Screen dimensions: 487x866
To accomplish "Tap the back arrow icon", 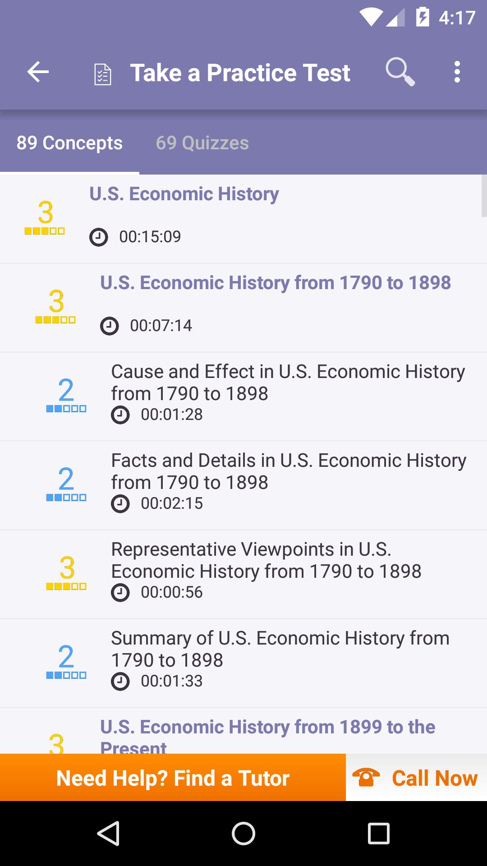I will (38, 72).
